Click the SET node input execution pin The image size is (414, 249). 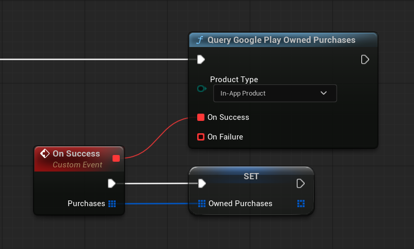coord(202,183)
